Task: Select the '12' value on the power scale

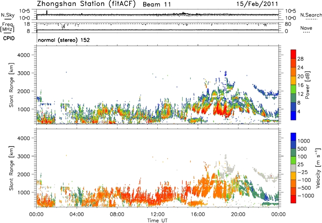Action: click(300, 94)
